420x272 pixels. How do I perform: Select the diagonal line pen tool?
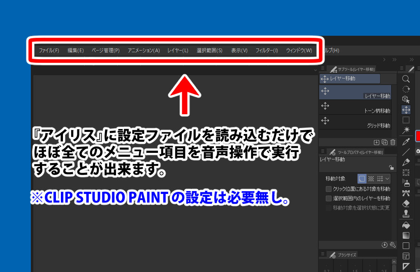pos(406,152)
